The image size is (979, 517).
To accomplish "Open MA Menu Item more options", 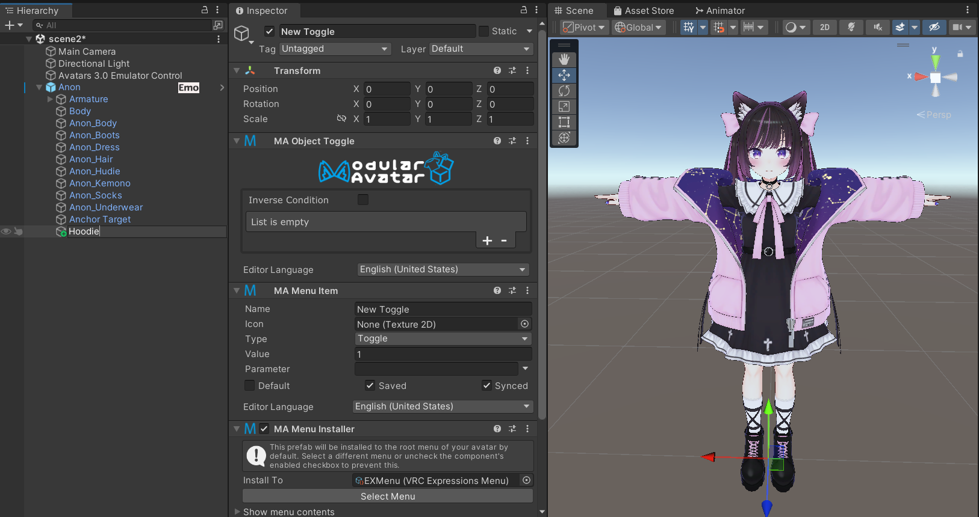I will coord(527,290).
